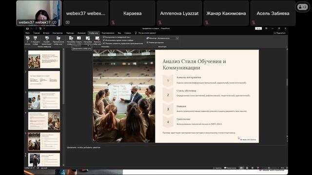This screenshot has width=312, height=175.
Task: Click webex37 webcam video tile
Action: pos(39,13)
